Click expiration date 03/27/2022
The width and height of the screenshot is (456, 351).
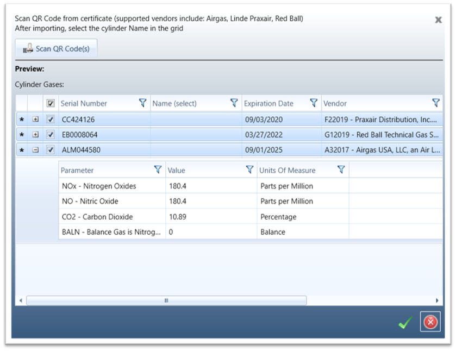[264, 135]
